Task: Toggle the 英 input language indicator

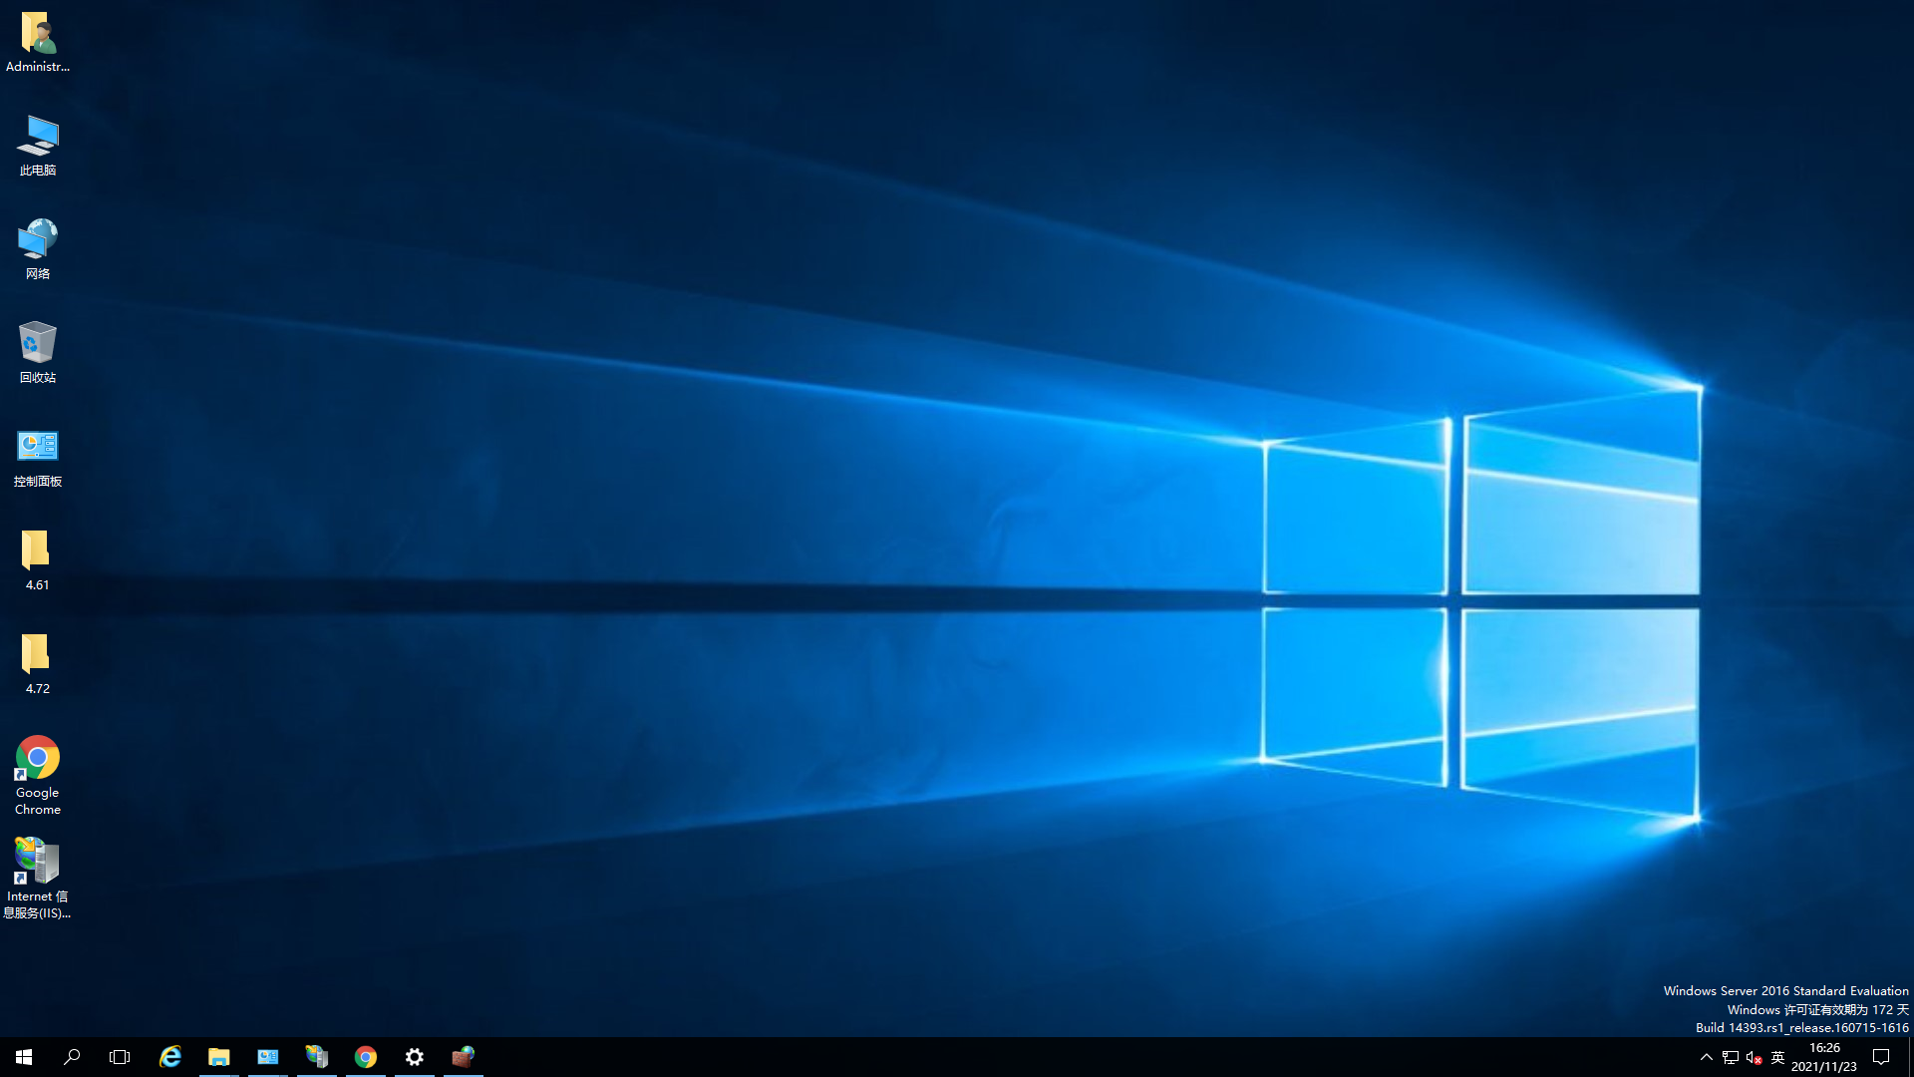Action: 1778,1057
